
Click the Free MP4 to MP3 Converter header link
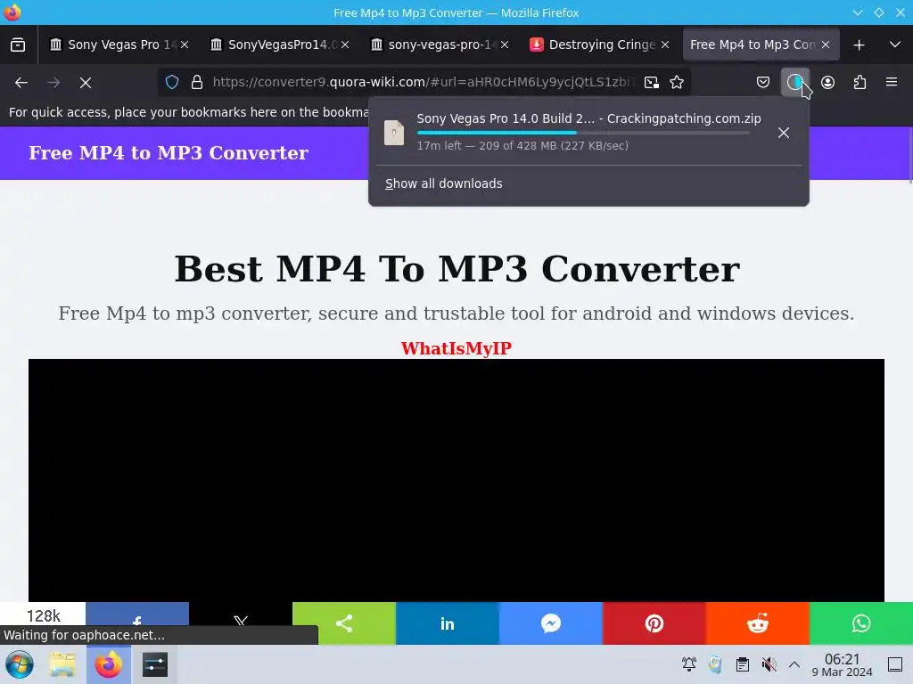pyautogui.click(x=169, y=153)
